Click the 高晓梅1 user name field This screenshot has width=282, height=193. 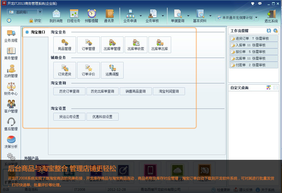tap(22, 12)
